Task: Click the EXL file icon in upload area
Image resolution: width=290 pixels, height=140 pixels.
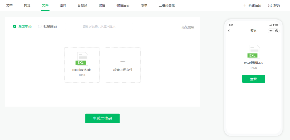Action: pyautogui.click(x=82, y=59)
